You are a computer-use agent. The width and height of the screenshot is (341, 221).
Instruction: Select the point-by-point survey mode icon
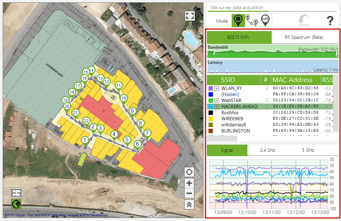pos(238,21)
